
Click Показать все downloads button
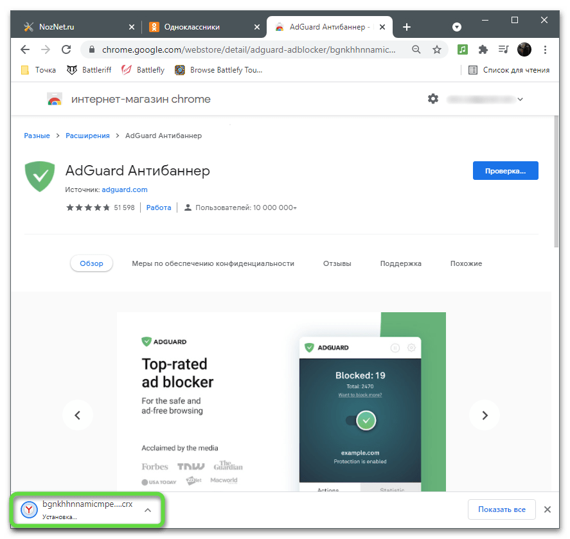tap(502, 509)
